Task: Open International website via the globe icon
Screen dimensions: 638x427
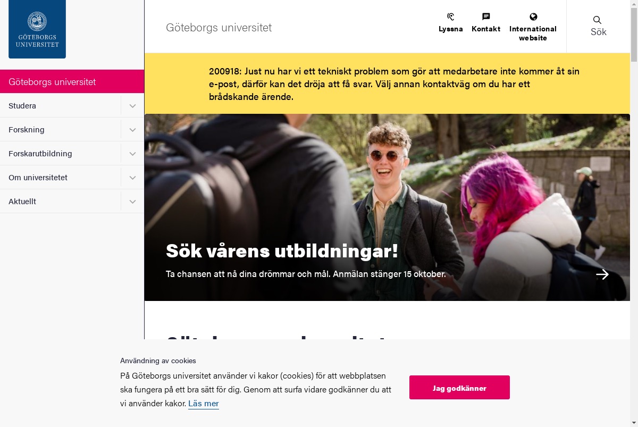Action: [533, 16]
